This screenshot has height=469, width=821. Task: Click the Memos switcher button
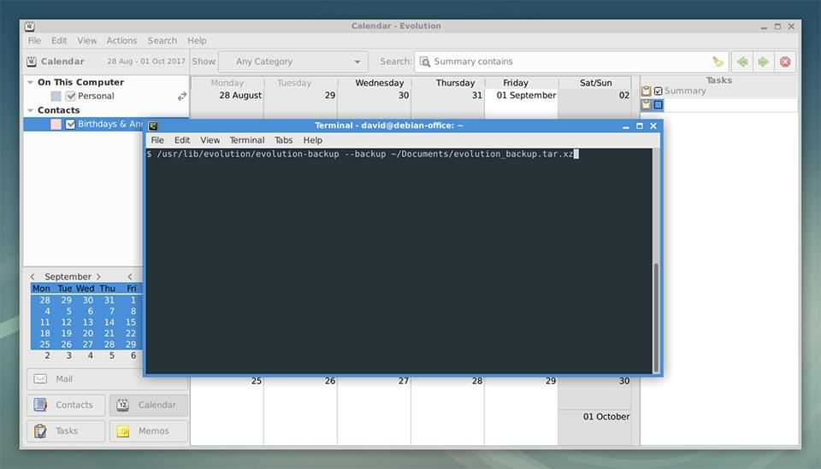coord(149,431)
